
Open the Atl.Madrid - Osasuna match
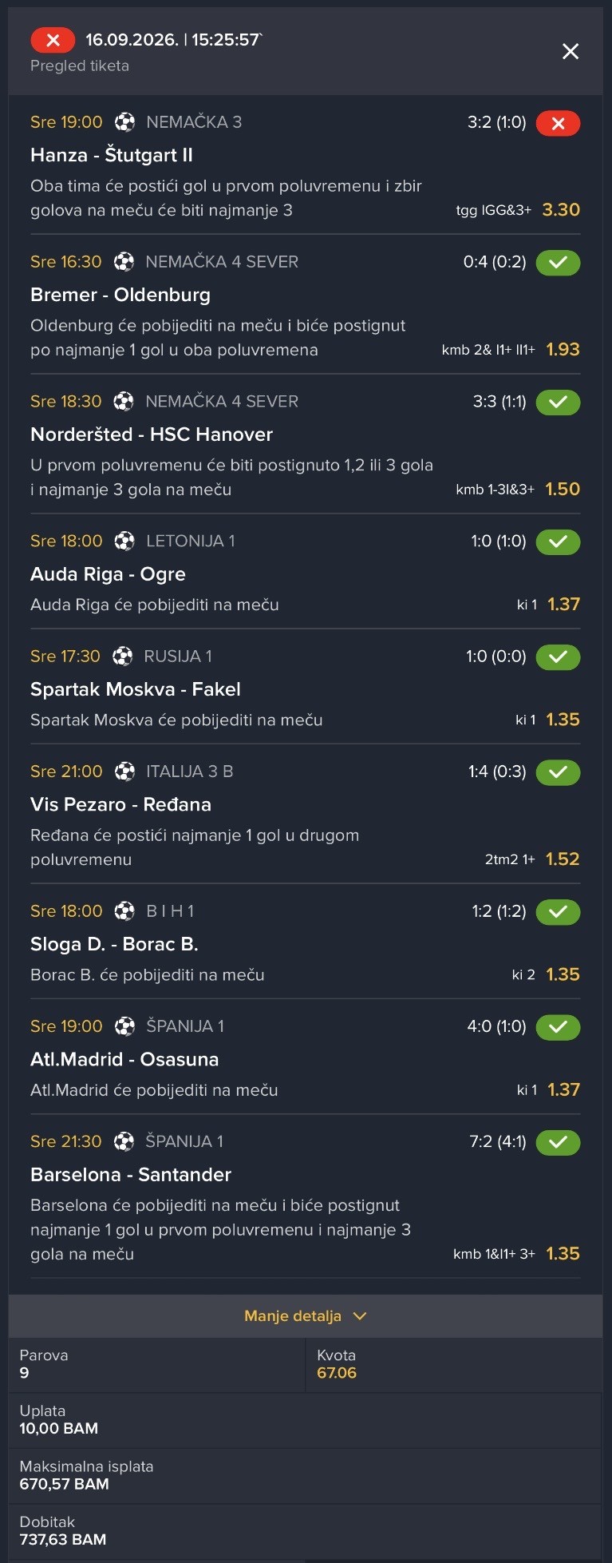(124, 1060)
